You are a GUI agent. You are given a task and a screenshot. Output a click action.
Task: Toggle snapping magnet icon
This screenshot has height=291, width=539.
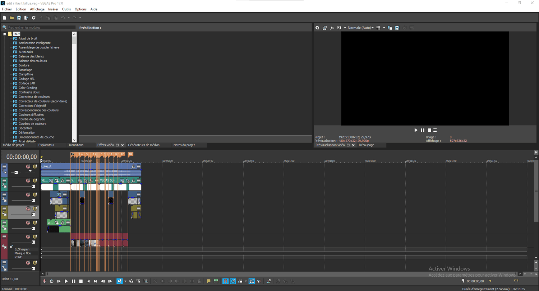click(x=226, y=281)
